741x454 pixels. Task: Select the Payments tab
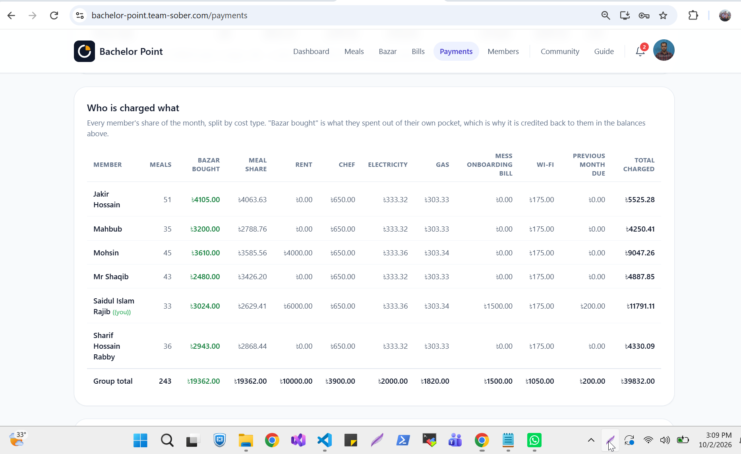(456, 51)
